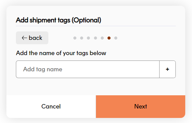The height and width of the screenshot is (123, 192).
Task: Click the left arrow in back button
Action: [x=24, y=38]
